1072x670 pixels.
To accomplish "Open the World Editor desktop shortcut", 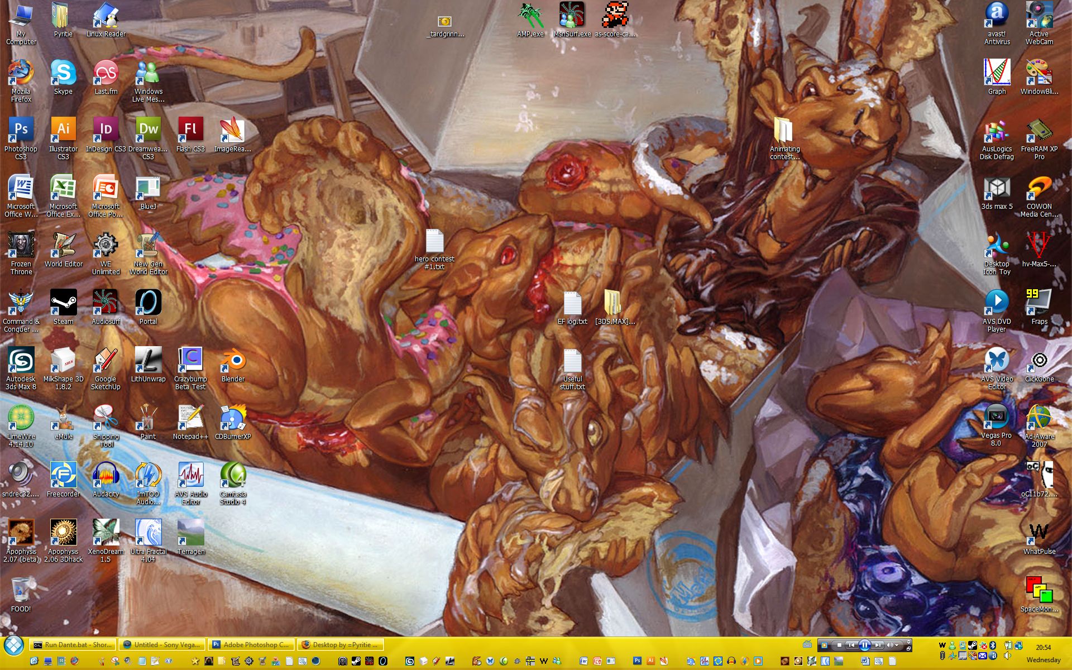I will [63, 249].
